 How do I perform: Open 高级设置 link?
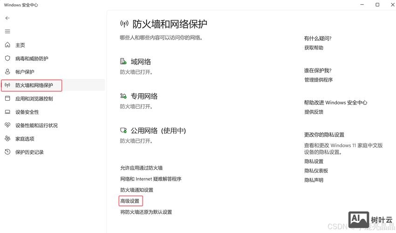coord(130,201)
